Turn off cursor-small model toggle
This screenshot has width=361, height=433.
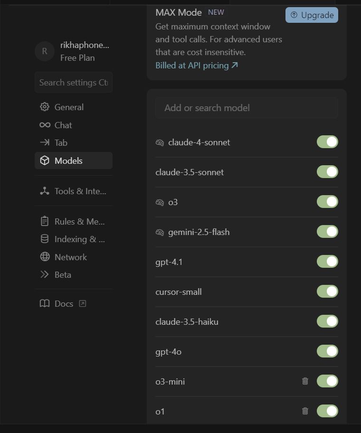[327, 292]
